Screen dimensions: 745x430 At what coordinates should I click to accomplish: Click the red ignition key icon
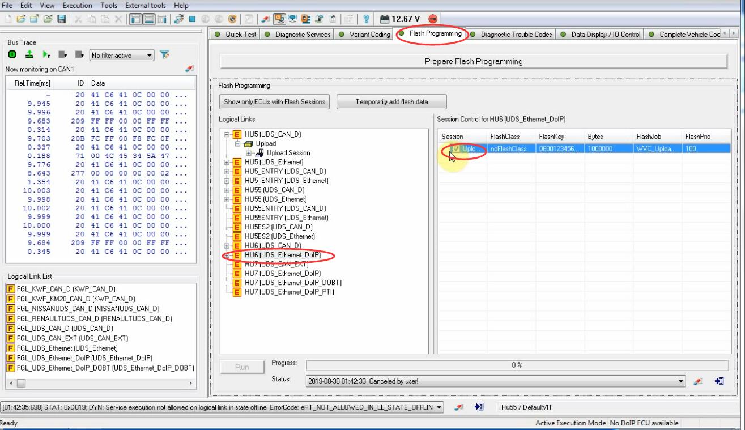point(433,19)
